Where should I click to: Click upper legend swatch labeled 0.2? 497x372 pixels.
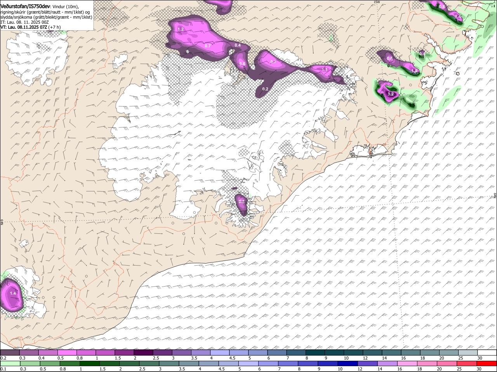coord(10,353)
